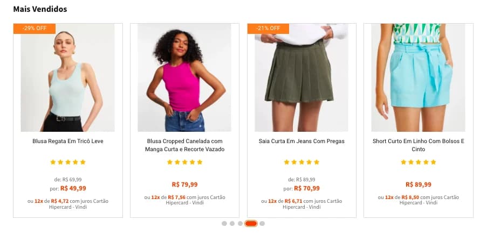Click the star rating of Blusa Cropped Canelada

click(184, 162)
